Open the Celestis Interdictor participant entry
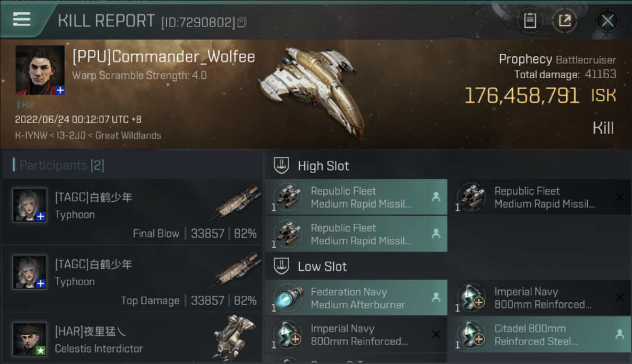This screenshot has width=632, height=364. coord(132,340)
